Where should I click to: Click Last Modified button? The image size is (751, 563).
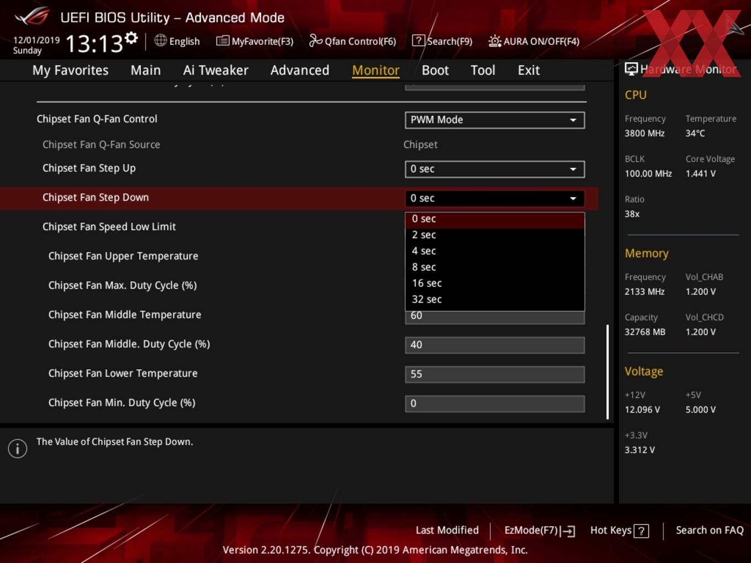pos(447,530)
